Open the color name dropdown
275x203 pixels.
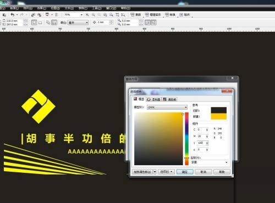(x=210, y=162)
